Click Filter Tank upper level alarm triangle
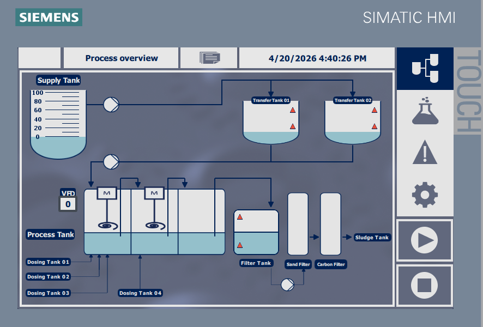Screen dimensions: 483x327 coord(240,217)
